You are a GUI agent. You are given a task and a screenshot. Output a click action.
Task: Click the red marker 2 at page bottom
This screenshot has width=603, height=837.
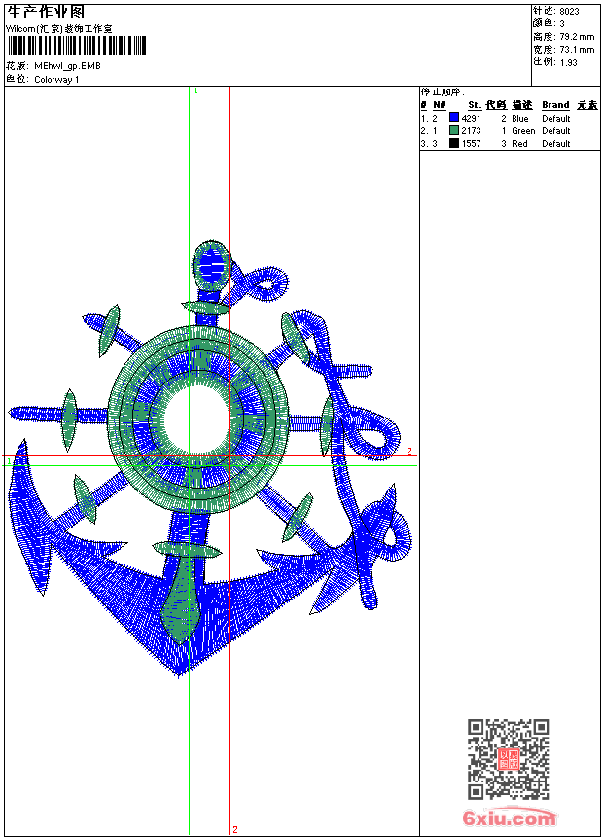(234, 829)
